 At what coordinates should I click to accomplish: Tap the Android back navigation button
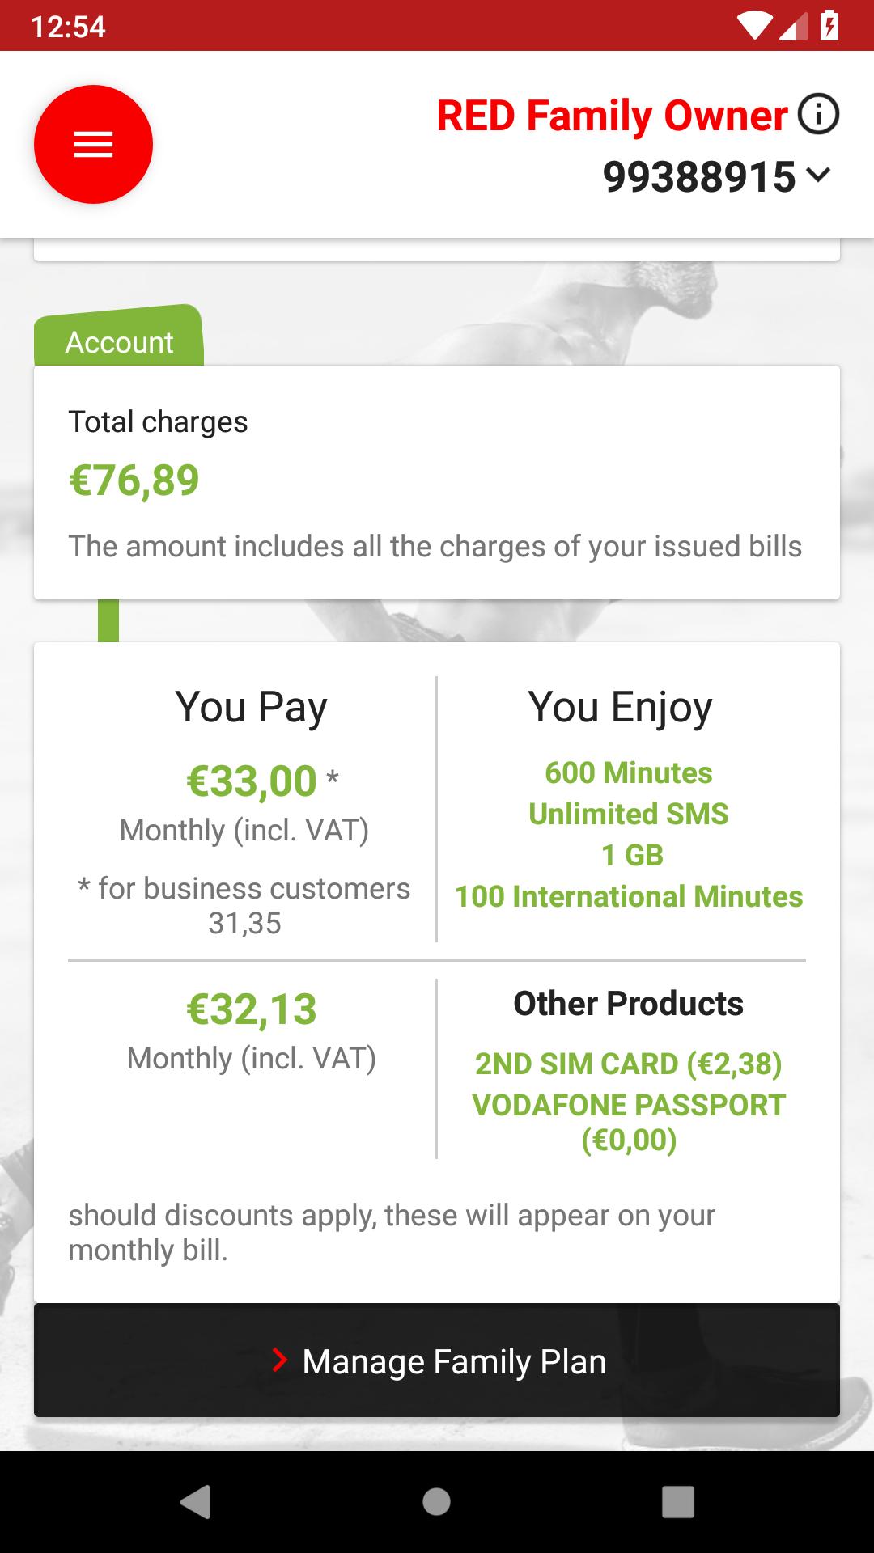(195, 1501)
